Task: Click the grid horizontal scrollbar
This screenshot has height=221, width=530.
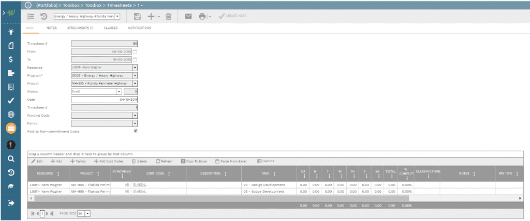Action: point(222,198)
